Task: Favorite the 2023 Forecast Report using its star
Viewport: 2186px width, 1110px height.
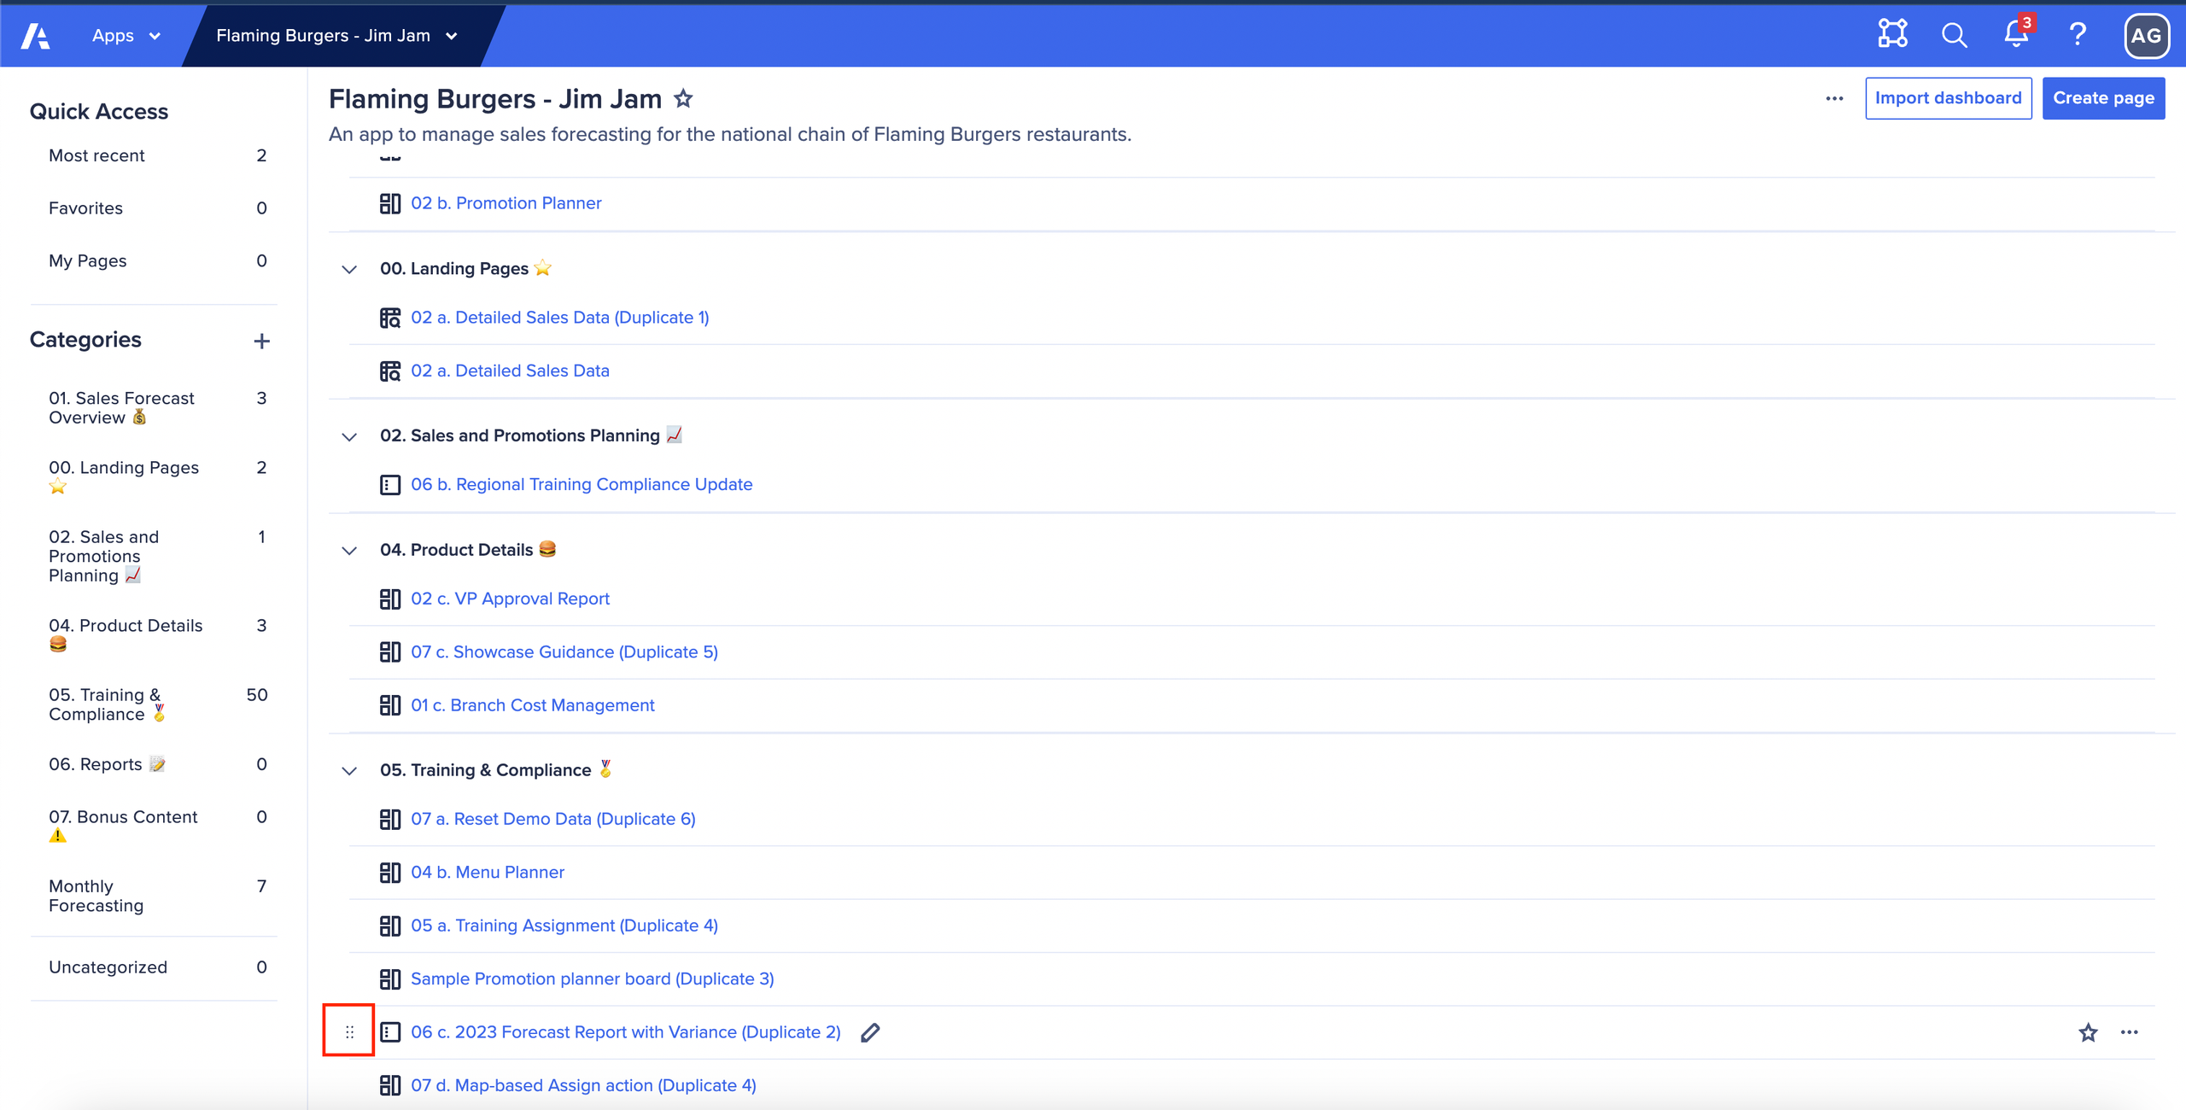Action: [2089, 1032]
